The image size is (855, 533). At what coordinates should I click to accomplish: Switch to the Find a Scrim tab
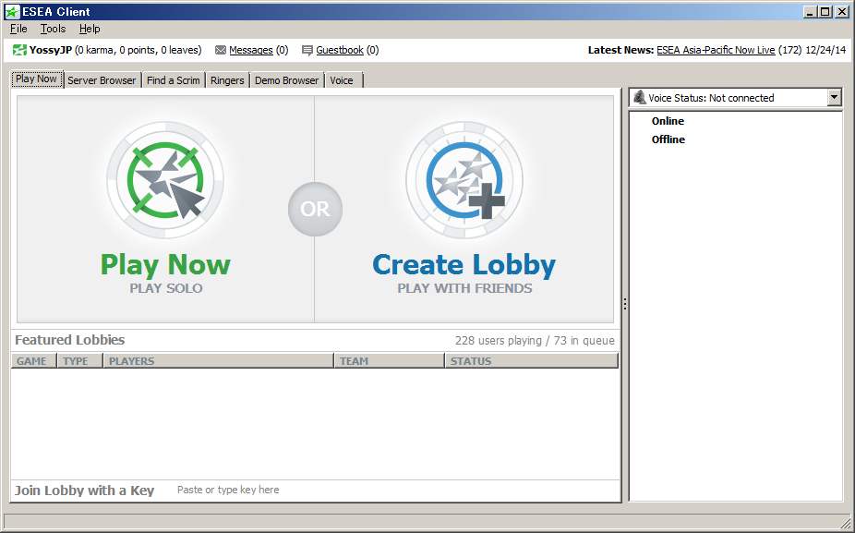(x=174, y=80)
